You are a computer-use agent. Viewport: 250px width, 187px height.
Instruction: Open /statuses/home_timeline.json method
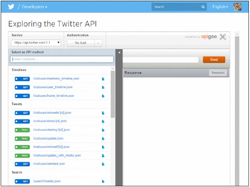point(54,96)
